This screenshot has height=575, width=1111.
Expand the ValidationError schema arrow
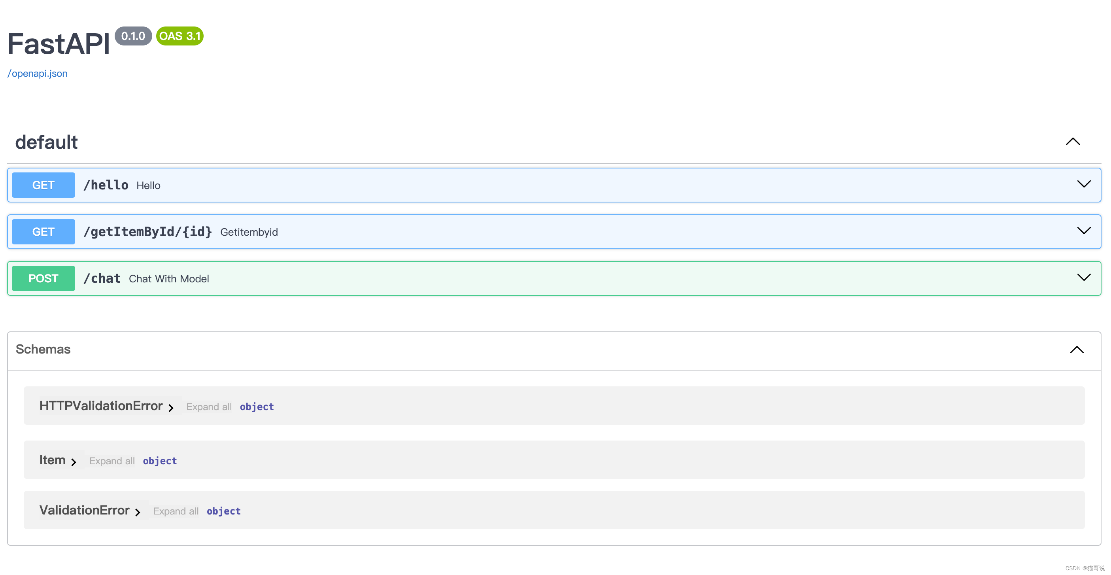[138, 512]
